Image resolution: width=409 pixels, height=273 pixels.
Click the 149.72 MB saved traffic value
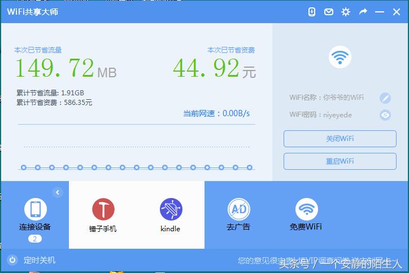pos(66,68)
